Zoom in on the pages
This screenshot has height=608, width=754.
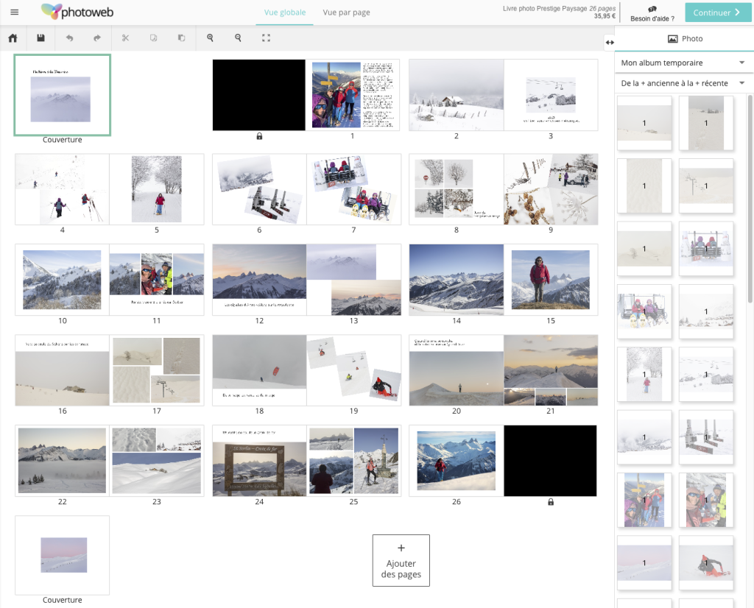tap(210, 38)
